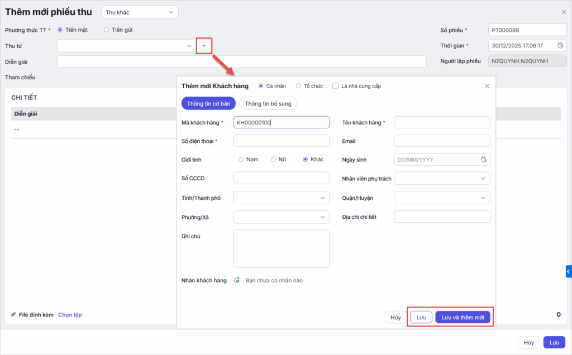Switch to Thông tin bổ sung tab
This screenshot has height=355, width=572.
tap(268, 103)
